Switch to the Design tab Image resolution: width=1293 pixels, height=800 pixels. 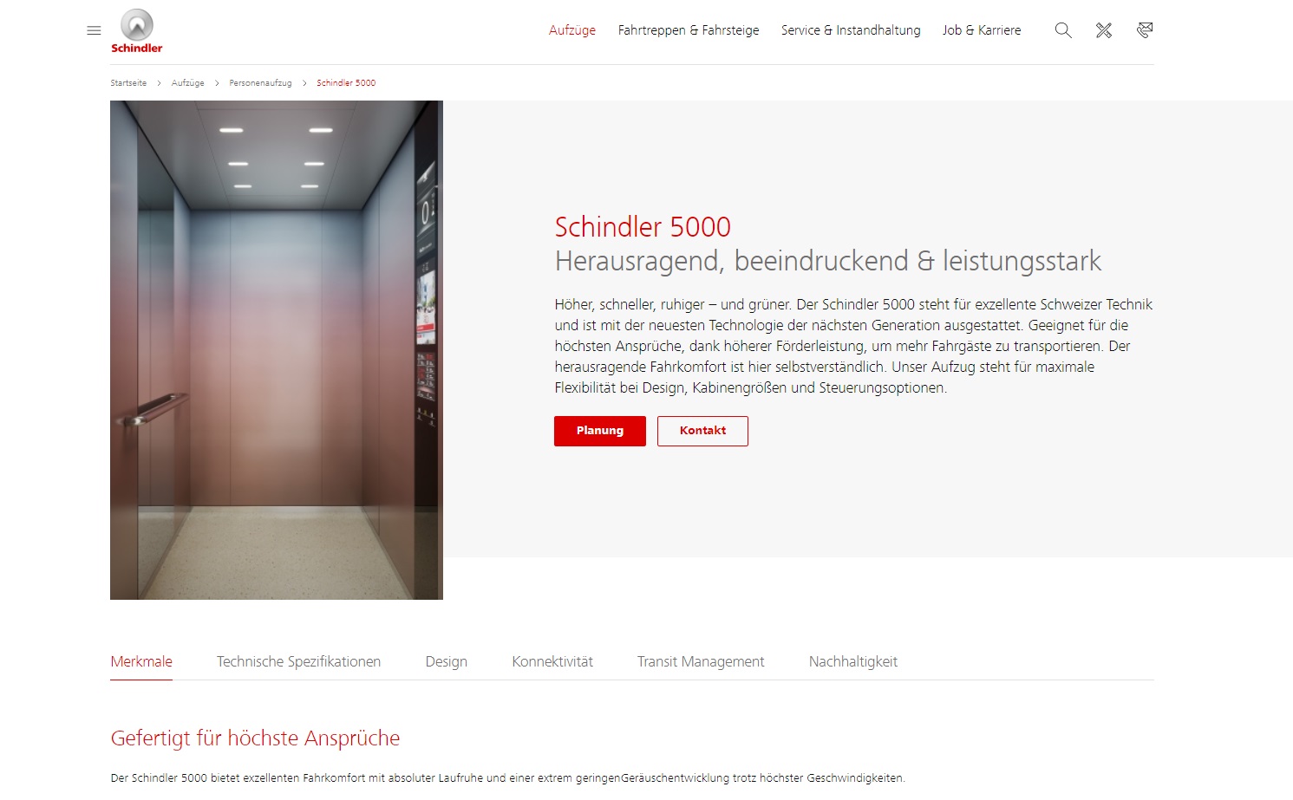(447, 662)
